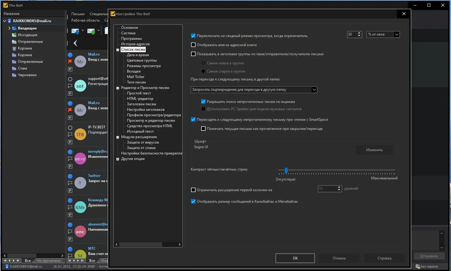Click the KMr avatar of Команда message

tap(80, 207)
